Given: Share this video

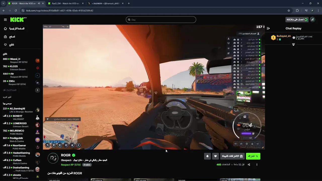Looking at the screenshot, I should tap(249, 165).
